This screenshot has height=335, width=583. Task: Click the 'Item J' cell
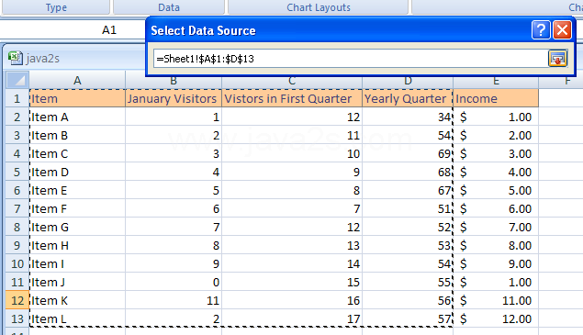pos(77,282)
